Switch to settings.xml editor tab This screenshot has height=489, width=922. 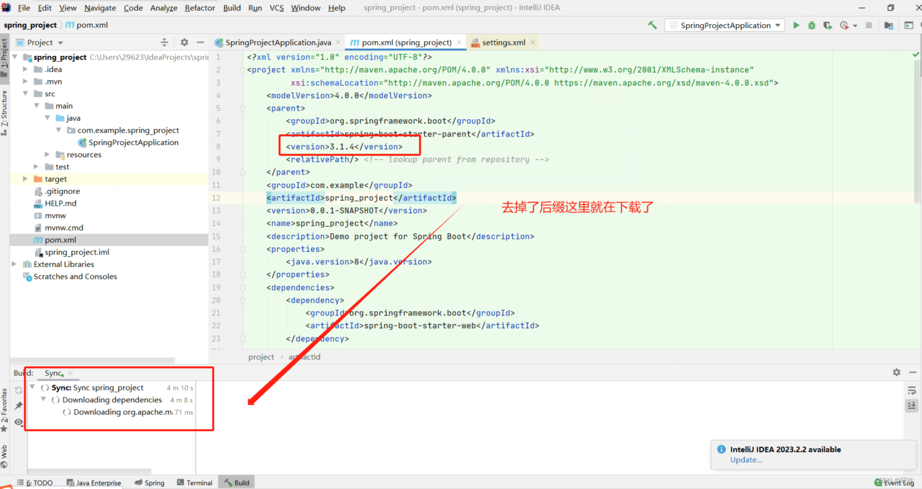click(x=504, y=42)
